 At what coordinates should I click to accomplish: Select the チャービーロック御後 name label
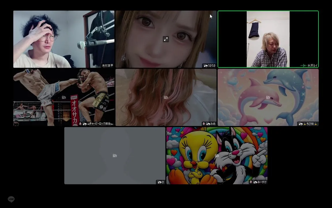click(x=100, y=124)
